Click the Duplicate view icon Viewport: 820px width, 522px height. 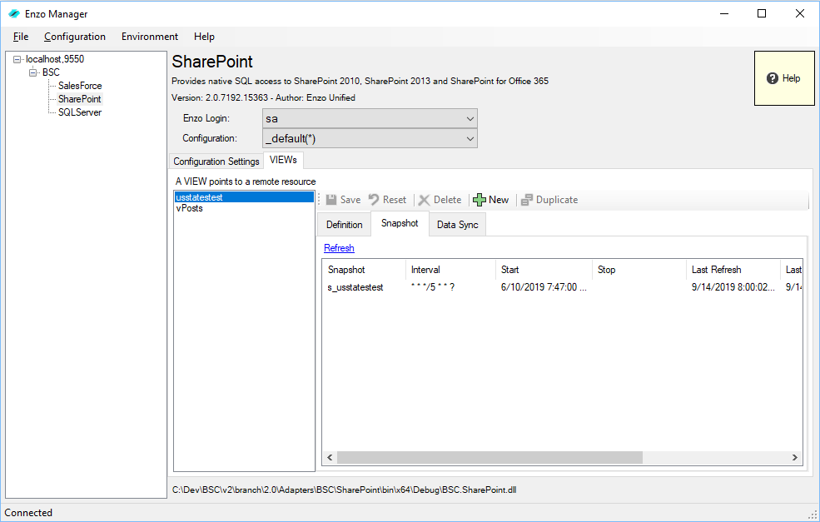tap(527, 200)
